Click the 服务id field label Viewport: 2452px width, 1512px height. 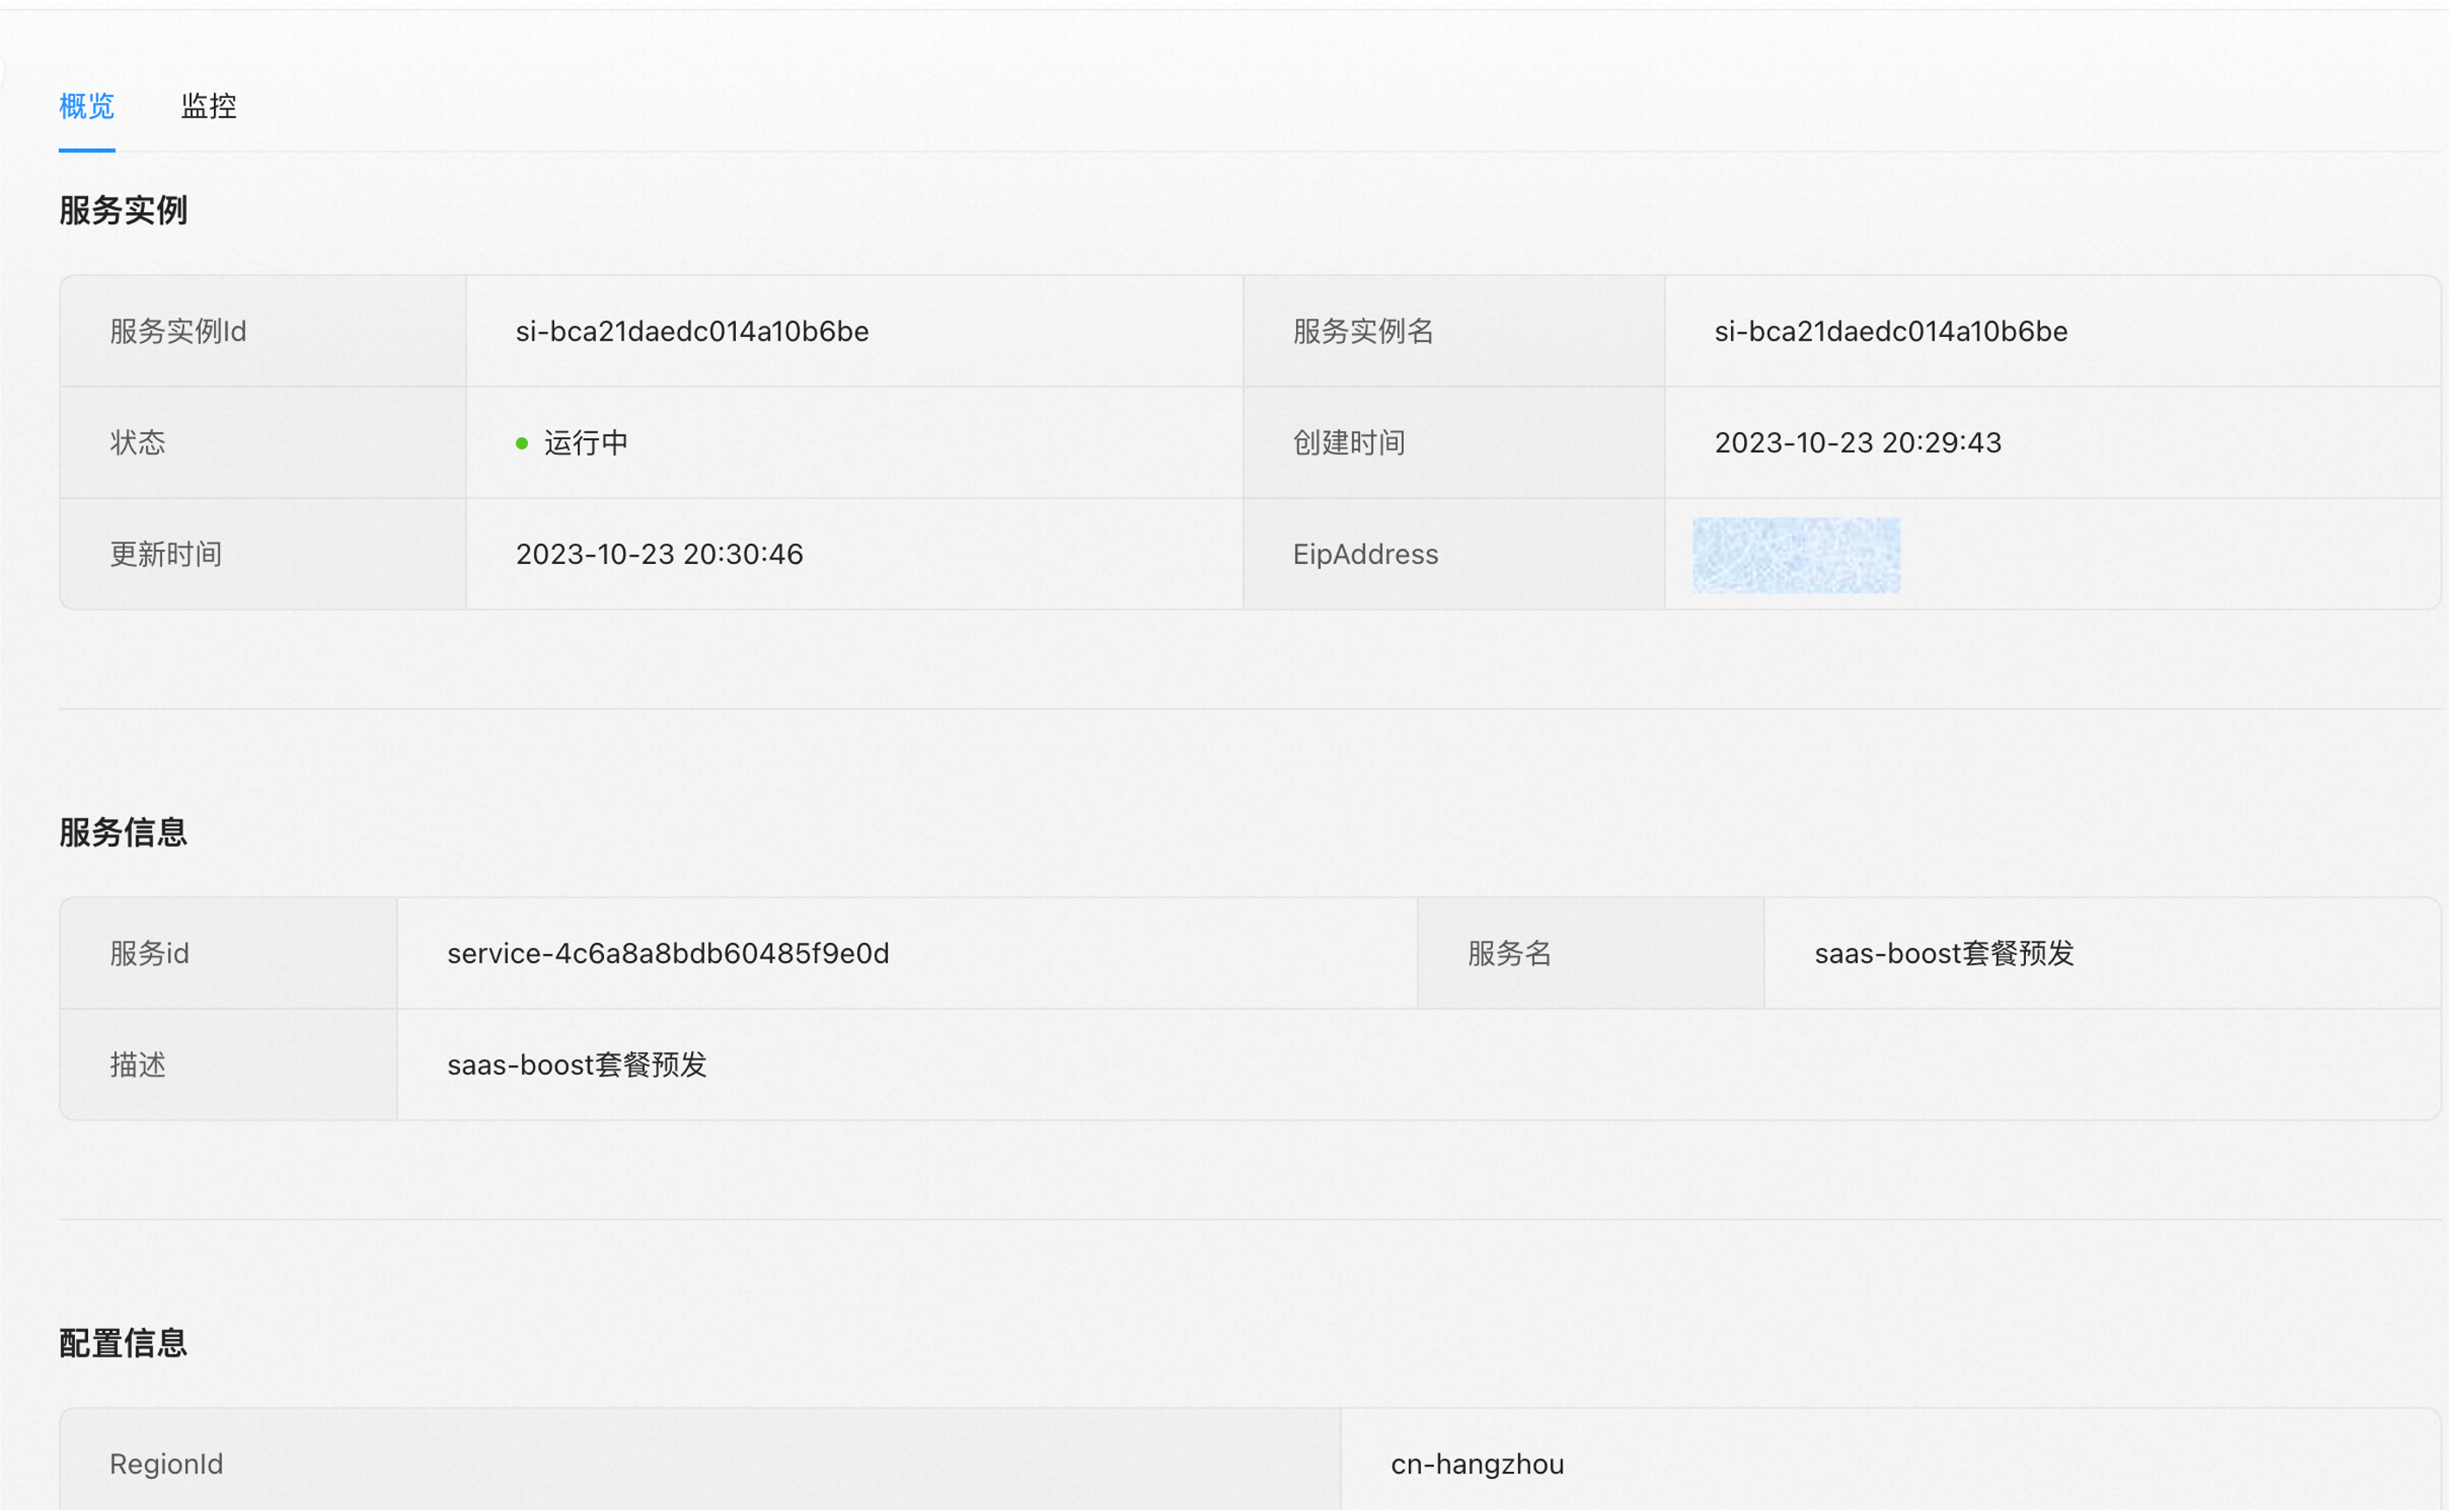[149, 953]
